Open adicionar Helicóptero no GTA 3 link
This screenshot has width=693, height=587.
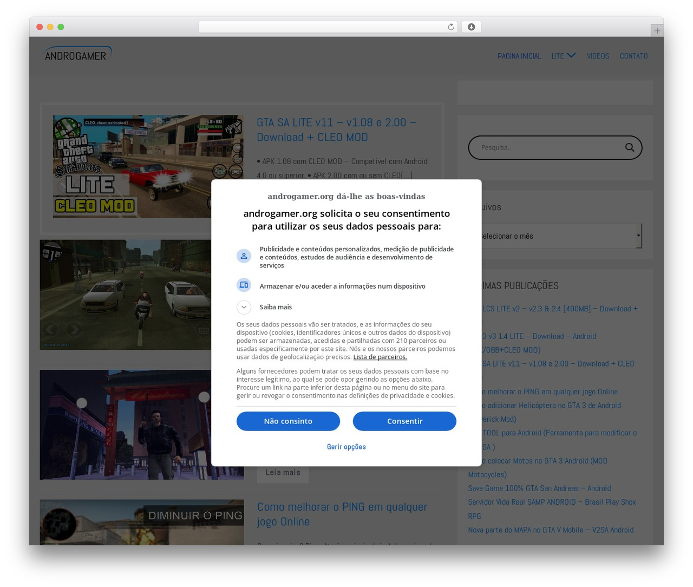551,406
